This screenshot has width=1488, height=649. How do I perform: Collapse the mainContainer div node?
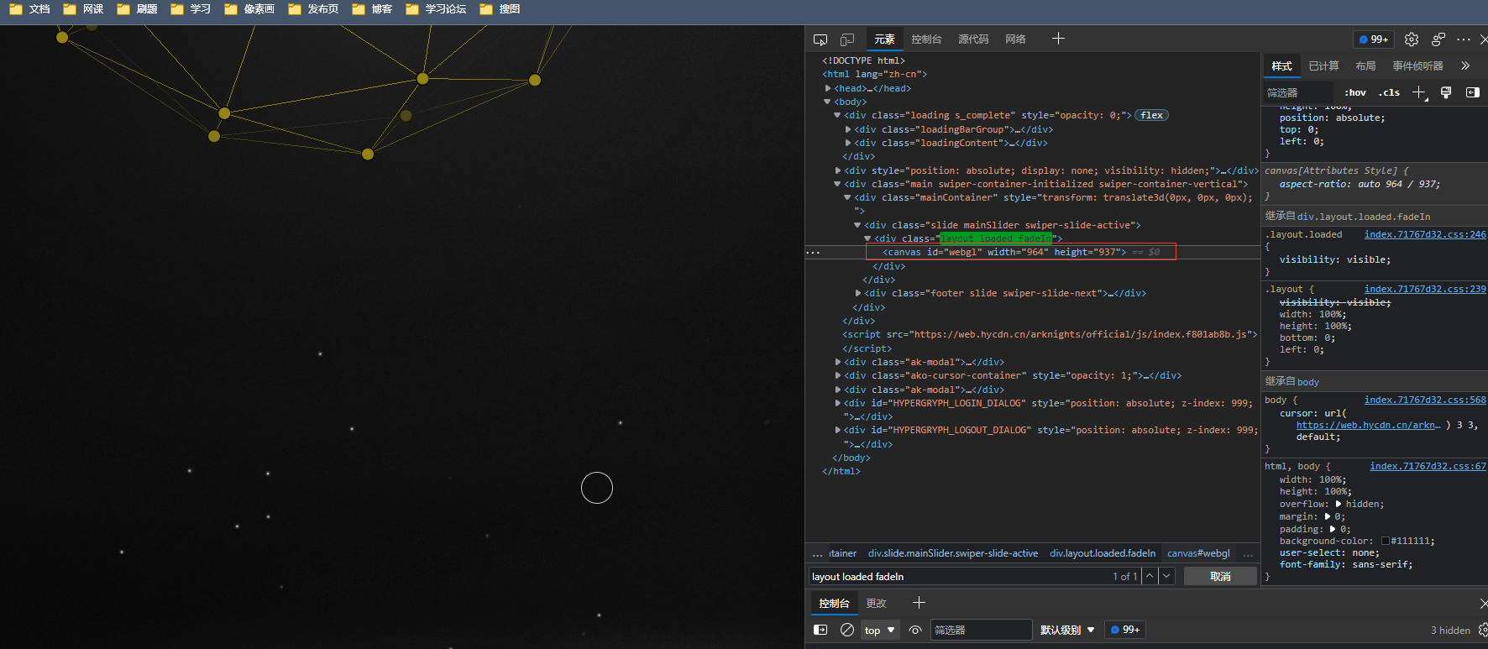coord(847,197)
